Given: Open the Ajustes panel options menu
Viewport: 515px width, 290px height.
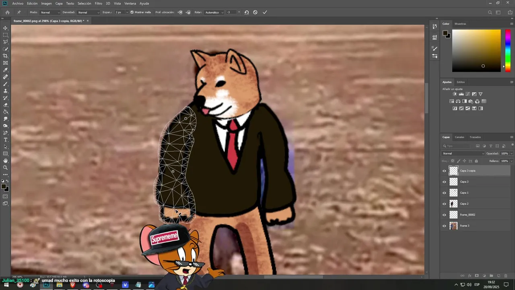Looking at the screenshot, I should click(x=511, y=82).
